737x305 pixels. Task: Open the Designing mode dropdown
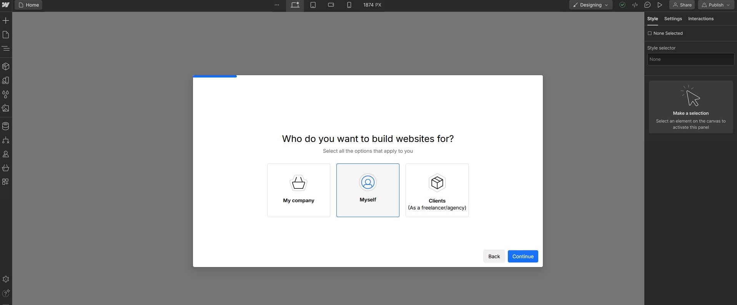point(591,5)
